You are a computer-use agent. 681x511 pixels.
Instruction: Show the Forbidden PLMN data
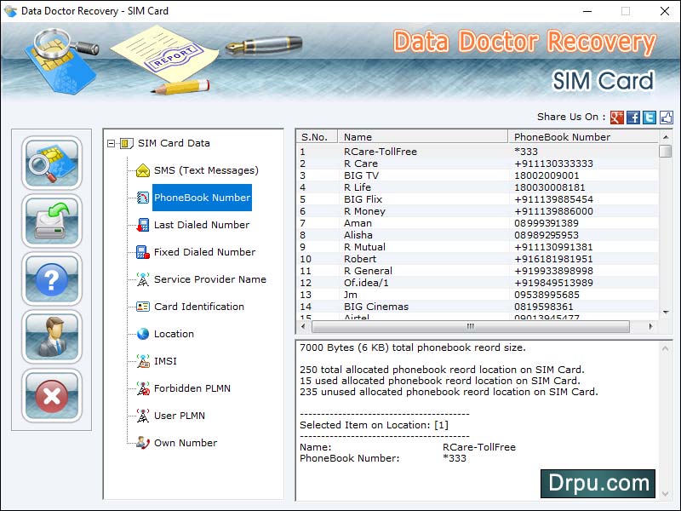(192, 388)
